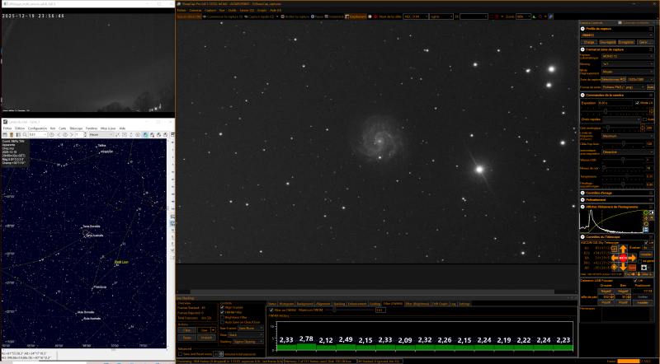The height and width of the screenshot is (364, 660).
Task: Open the Stacking Sigma Clipping dropdown
Action: click(x=248, y=342)
